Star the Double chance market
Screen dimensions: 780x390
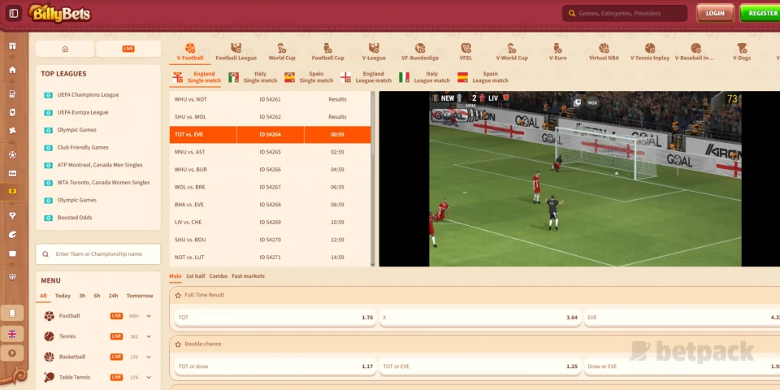[178, 344]
